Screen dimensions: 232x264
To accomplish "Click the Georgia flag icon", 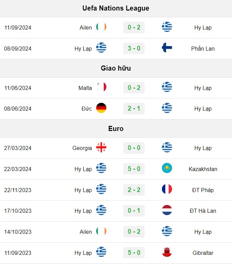I will coord(101,147).
